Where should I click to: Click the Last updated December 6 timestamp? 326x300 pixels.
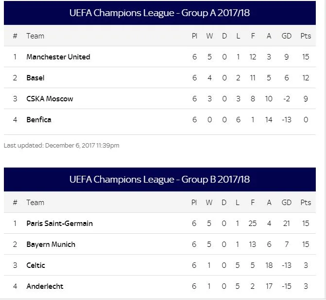pyautogui.click(x=61, y=145)
